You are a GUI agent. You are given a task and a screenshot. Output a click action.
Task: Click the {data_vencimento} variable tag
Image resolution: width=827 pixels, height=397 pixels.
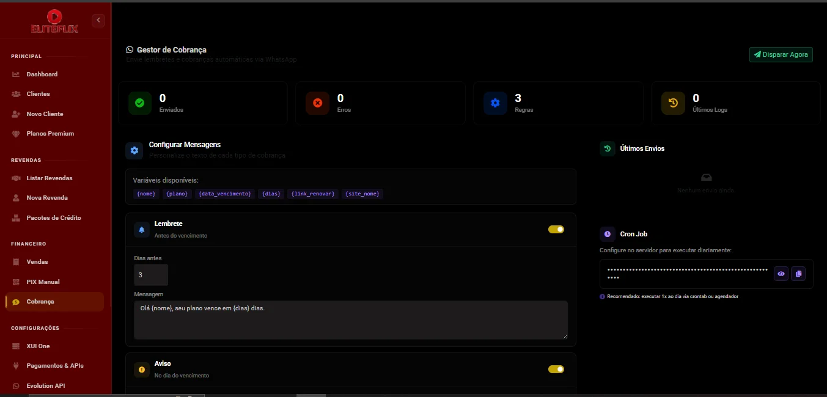coord(225,194)
